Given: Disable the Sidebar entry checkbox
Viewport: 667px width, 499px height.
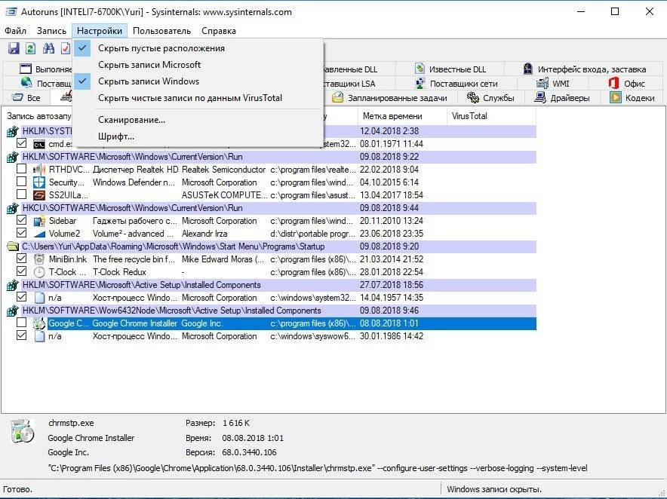Looking at the screenshot, I should [x=21, y=220].
